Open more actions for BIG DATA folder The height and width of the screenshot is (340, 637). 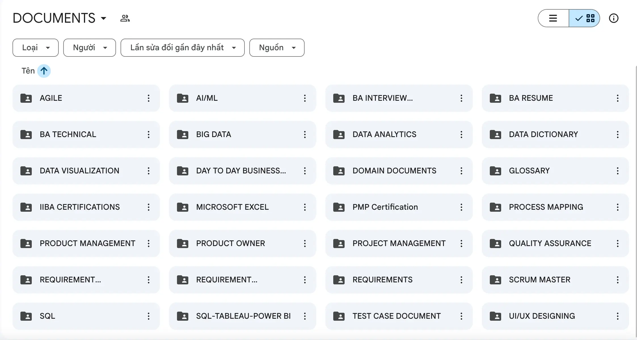click(x=305, y=135)
